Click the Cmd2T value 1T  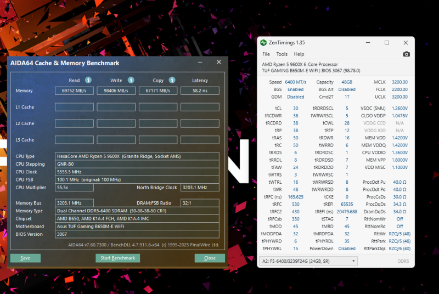tap(347, 97)
